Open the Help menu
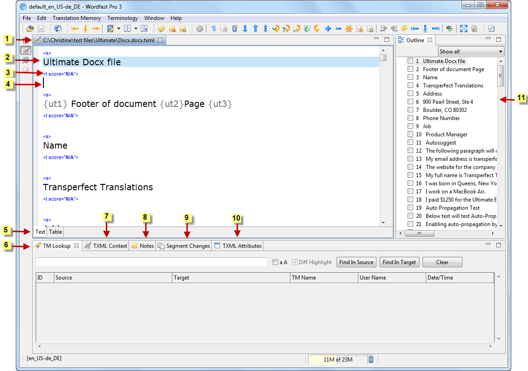Viewport: 528px width, 371px height. click(x=176, y=18)
